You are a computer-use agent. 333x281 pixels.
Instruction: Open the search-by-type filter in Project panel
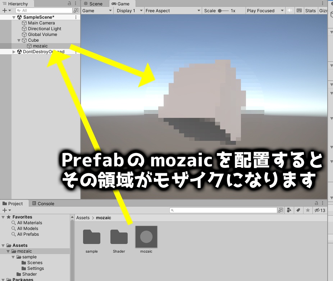(289, 210)
